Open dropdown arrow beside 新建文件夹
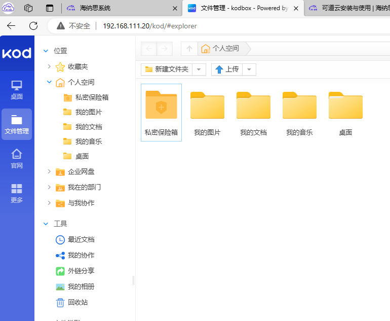Viewport: 390px width, 321px height. pyautogui.click(x=199, y=69)
